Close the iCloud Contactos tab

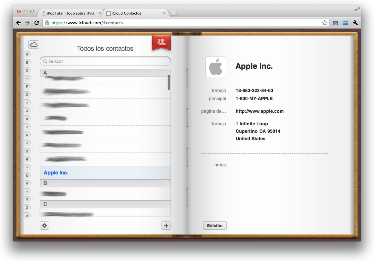[164, 13]
